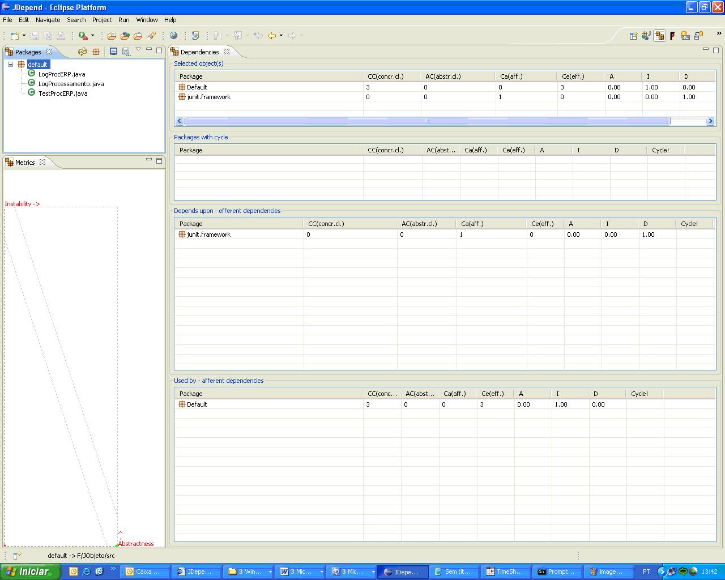Click the Save All toolbar icon
The image size is (725, 580).
point(48,36)
